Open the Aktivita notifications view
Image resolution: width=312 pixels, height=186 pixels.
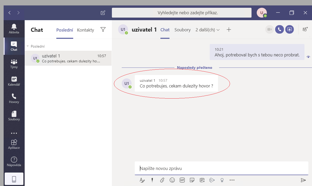point(14,29)
